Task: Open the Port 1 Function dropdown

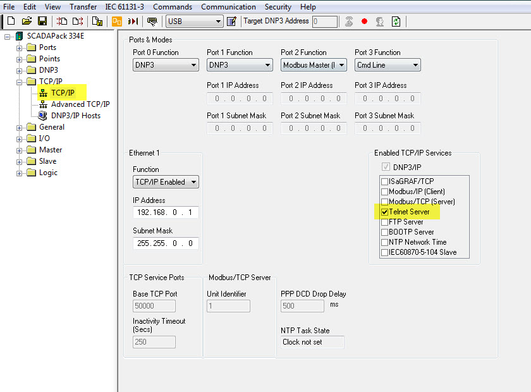Action: 240,64
